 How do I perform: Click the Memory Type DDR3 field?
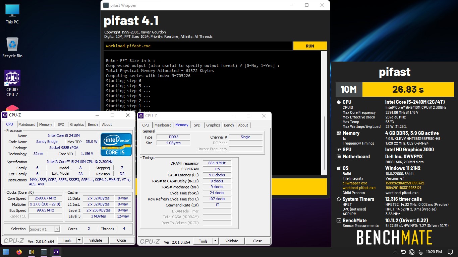pyautogui.click(x=173, y=137)
